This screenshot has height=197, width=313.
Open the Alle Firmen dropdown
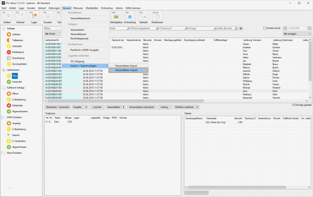(x=53, y=33)
